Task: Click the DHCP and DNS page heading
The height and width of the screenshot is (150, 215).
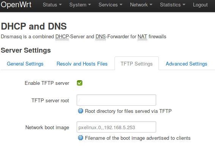Action: coord(34,26)
